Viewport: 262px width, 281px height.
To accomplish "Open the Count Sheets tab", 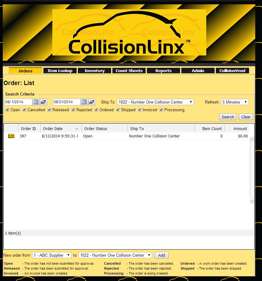I will point(129,71).
